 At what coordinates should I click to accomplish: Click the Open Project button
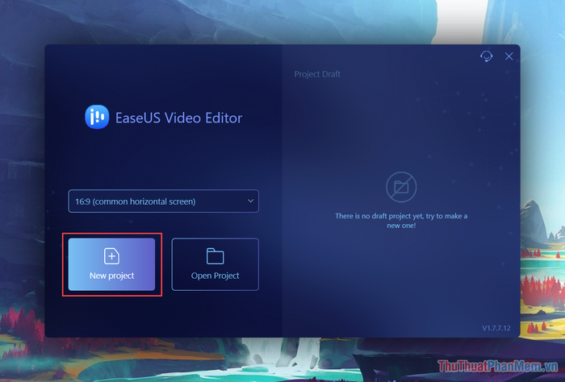(216, 264)
